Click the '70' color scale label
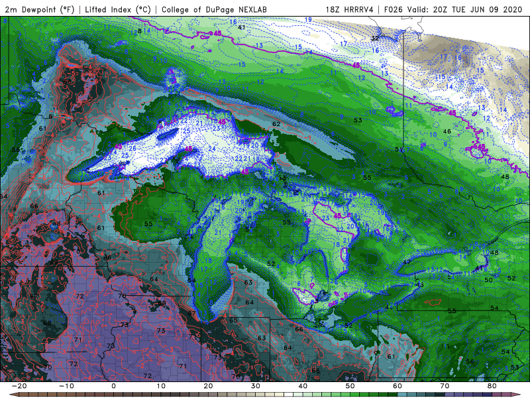The height and width of the screenshot is (398, 530). pyautogui.click(x=445, y=386)
